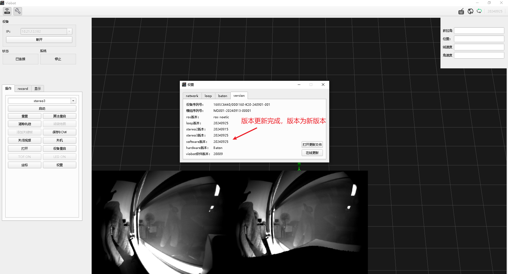Switch to the network tab in 设置
Image resolution: width=508 pixels, height=274 pixels.
(x=192, y=96)
